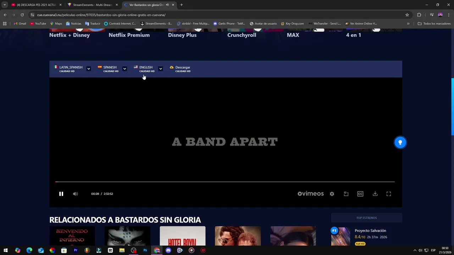Open the Windows Start menu

click(x=6, y=250)
